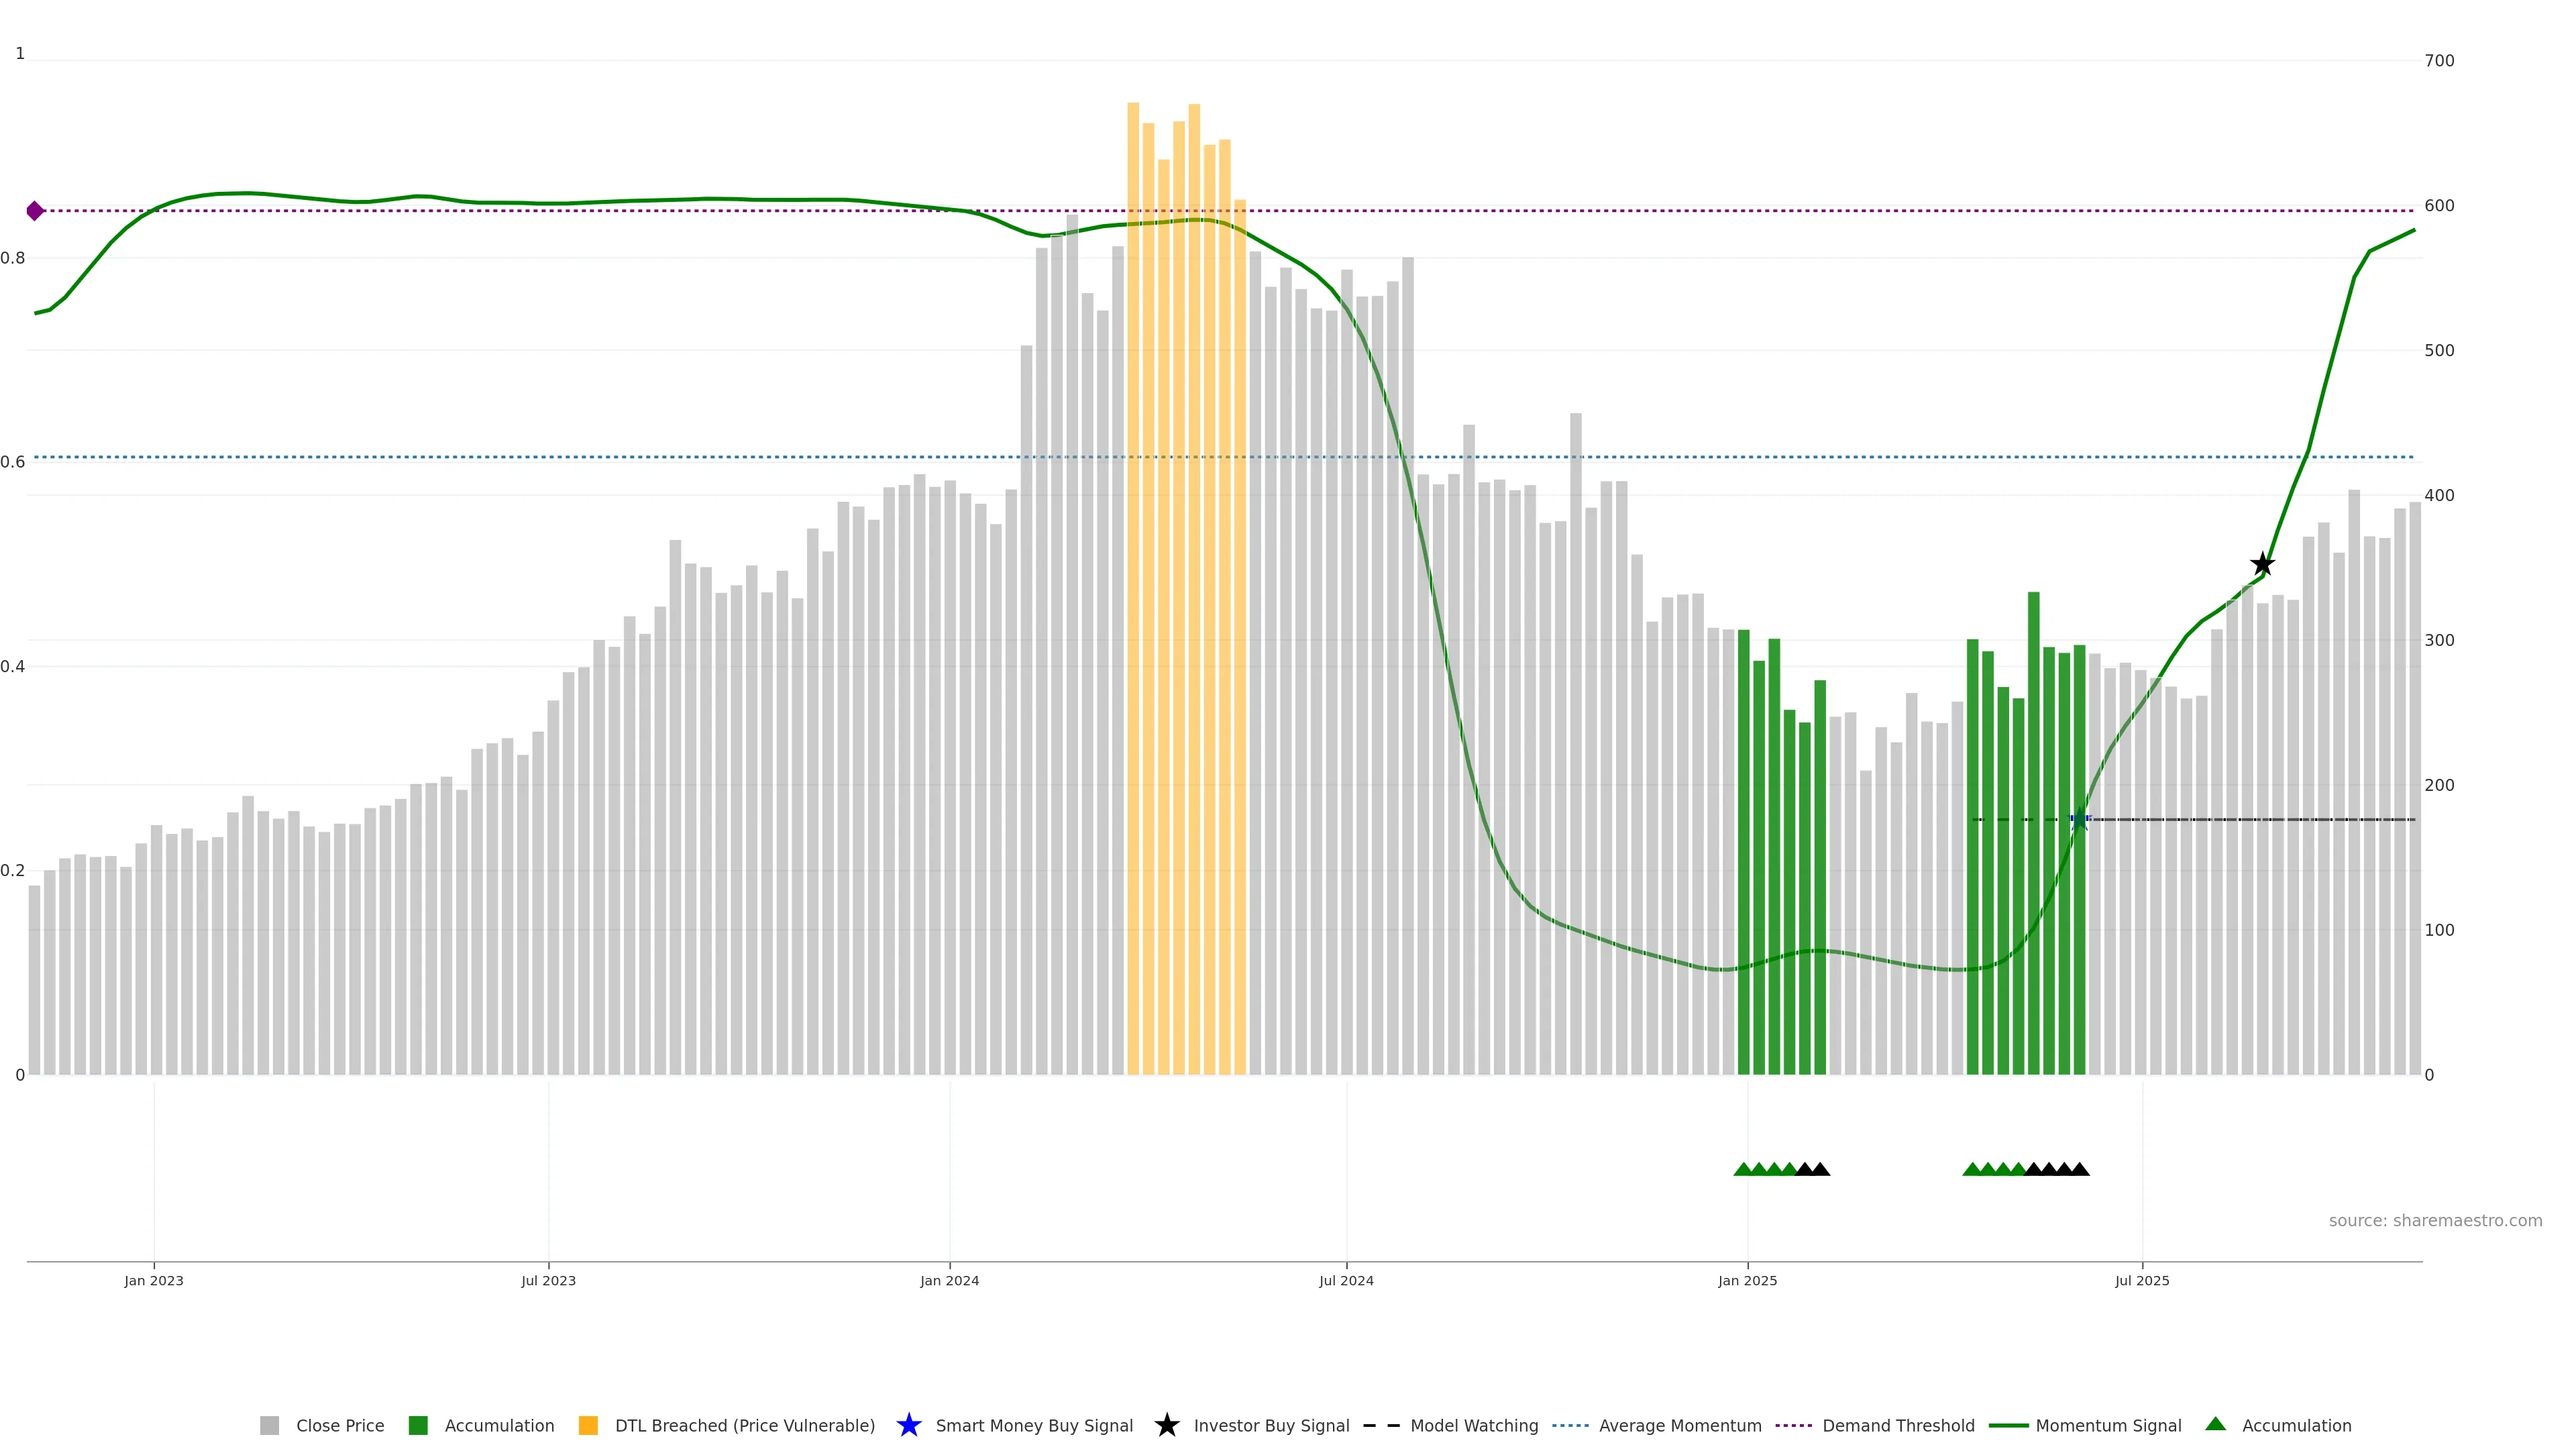Click the blue Smart Money star marker on chart
Image resolution: width=2576 pixels, height=1449 pixels.
coord(2079,820)
